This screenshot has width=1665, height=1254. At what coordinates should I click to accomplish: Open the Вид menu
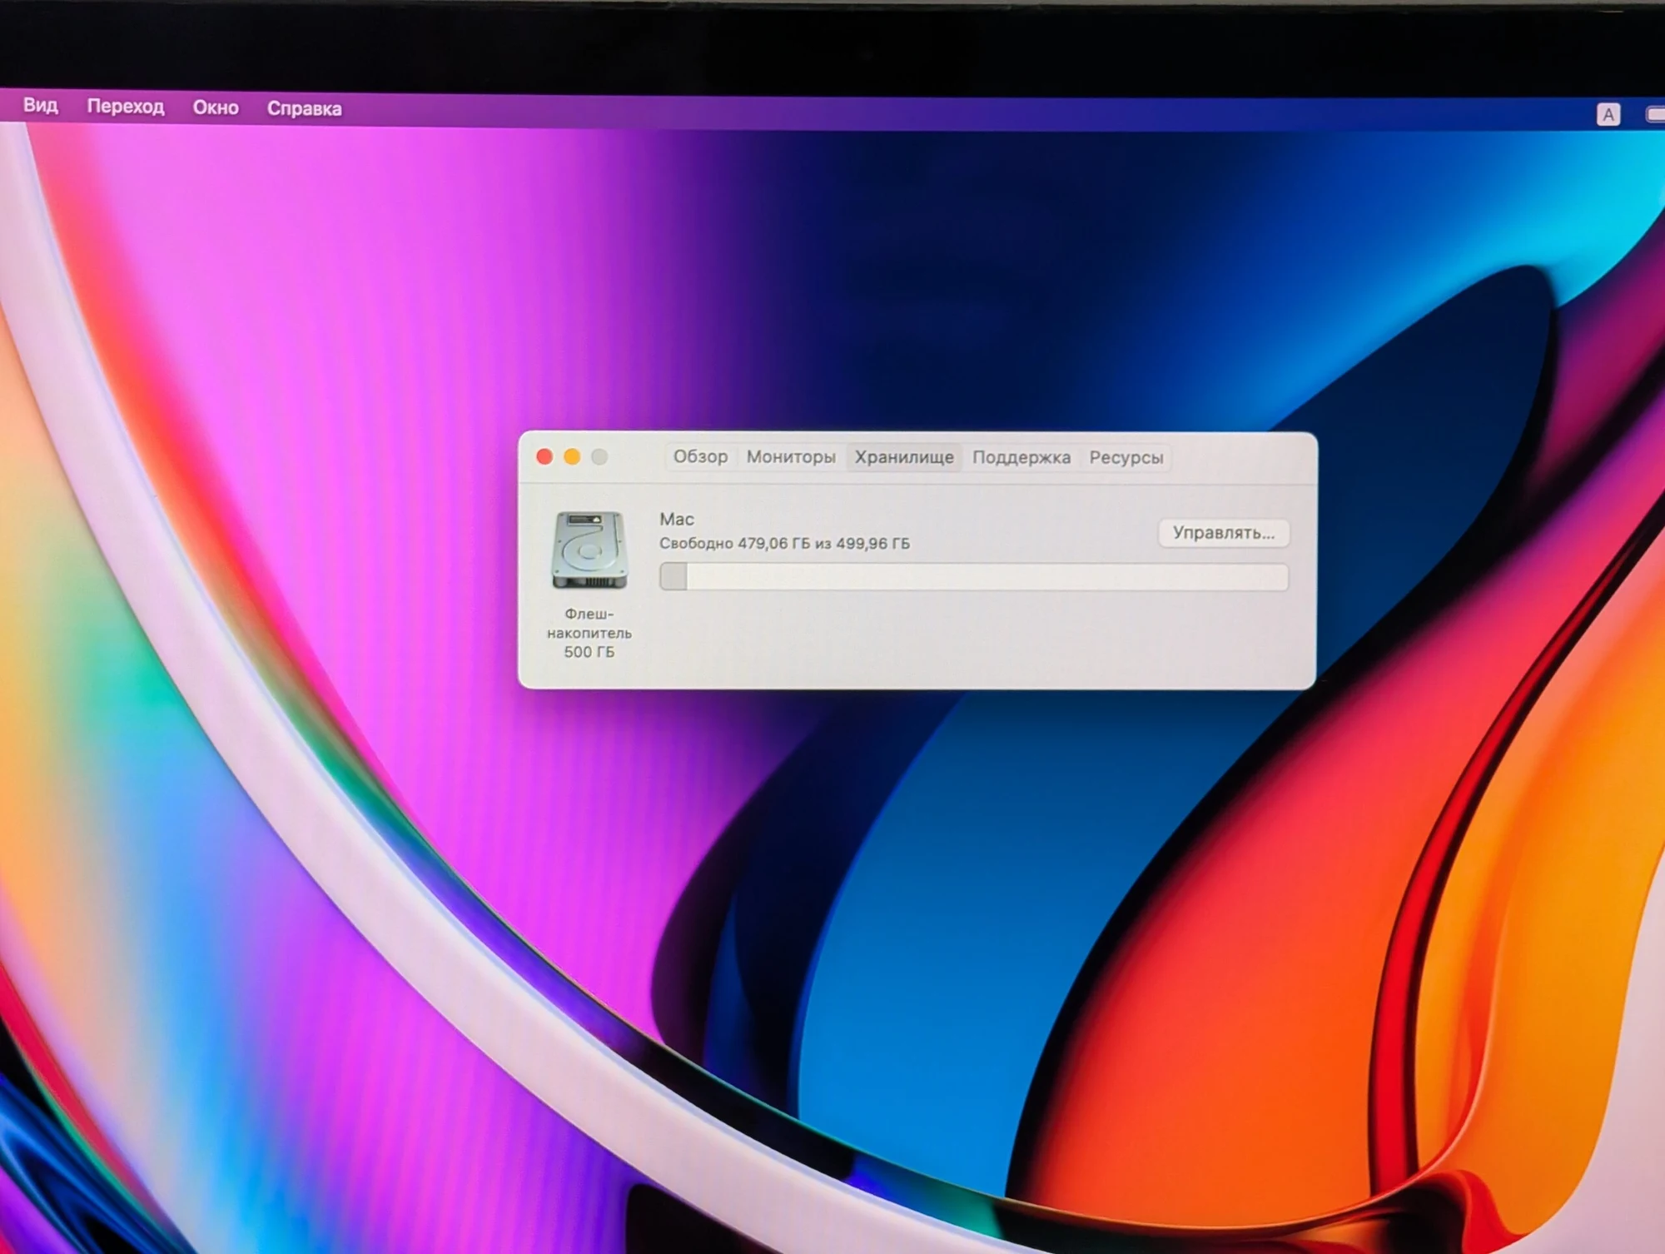pyautogui.click(x=40, y=106)
